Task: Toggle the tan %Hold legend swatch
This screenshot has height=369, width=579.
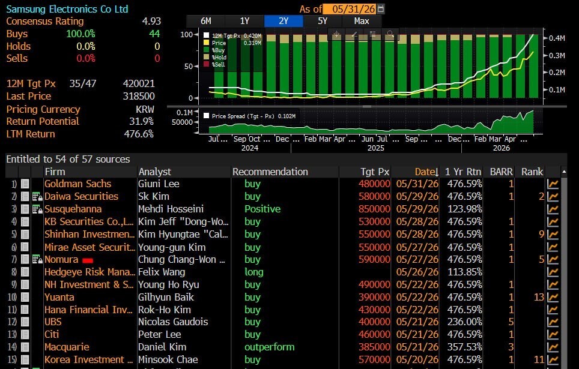Action: (207, 57)
